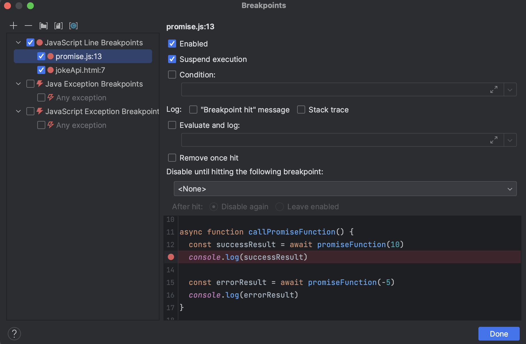
Task: Enable Evaluate and log checkbox
Action: (x=172, y=125)
